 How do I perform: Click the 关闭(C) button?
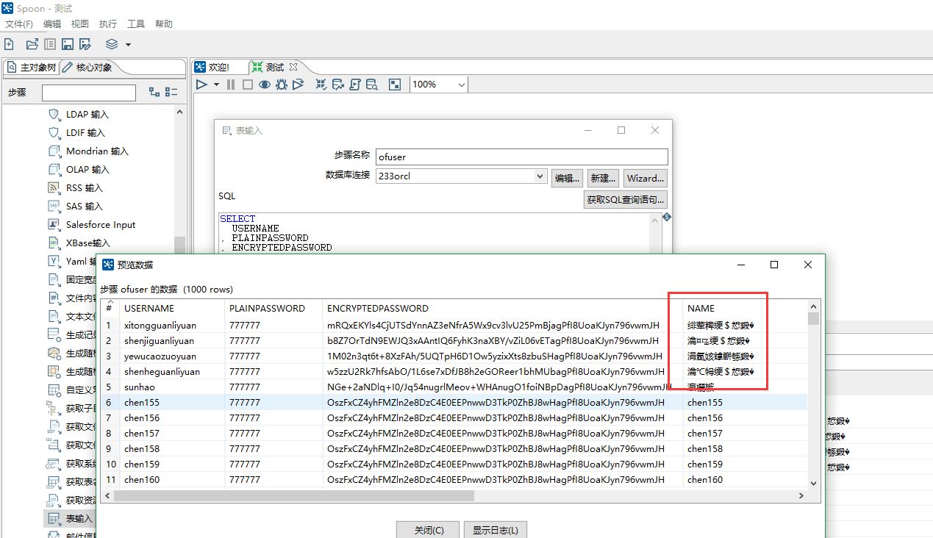tap(429, 530)
